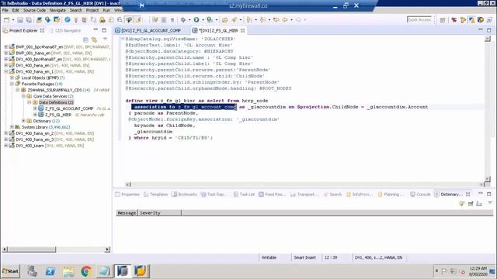Click the Message column header

(127, 213)
